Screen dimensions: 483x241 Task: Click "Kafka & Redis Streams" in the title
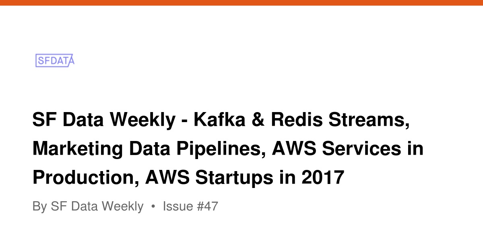(x=301, y=120)
